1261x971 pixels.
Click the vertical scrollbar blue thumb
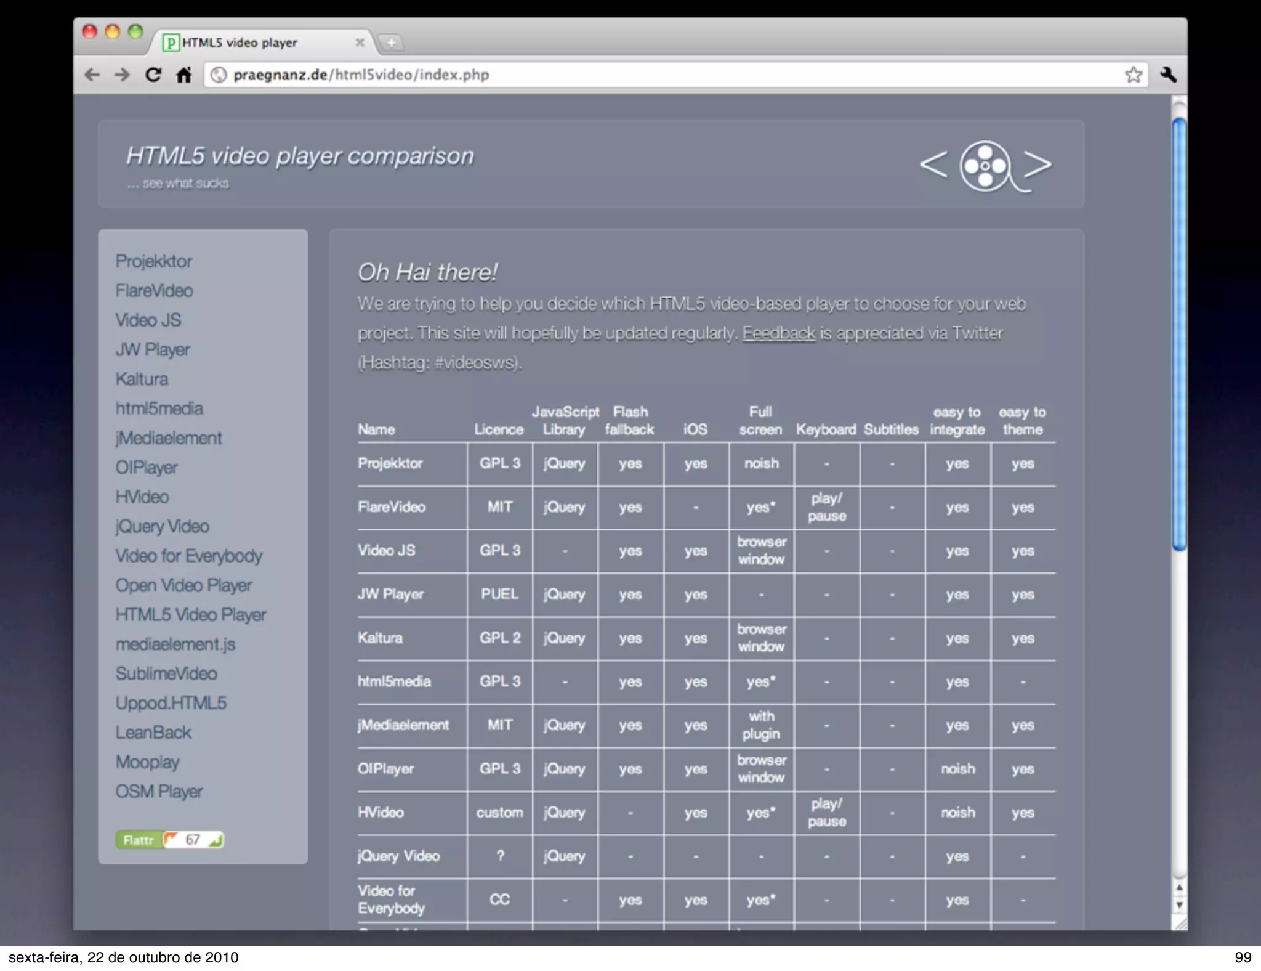coord(1179,333)
